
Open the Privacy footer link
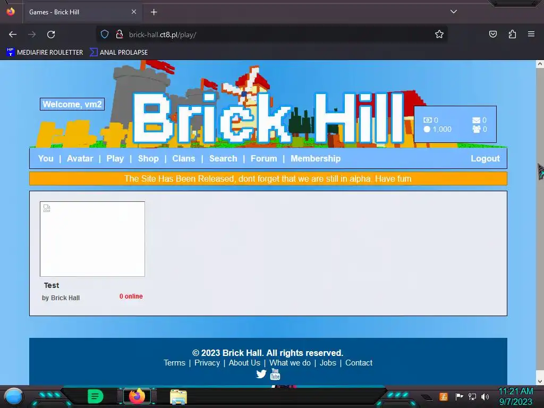[207, 363]
